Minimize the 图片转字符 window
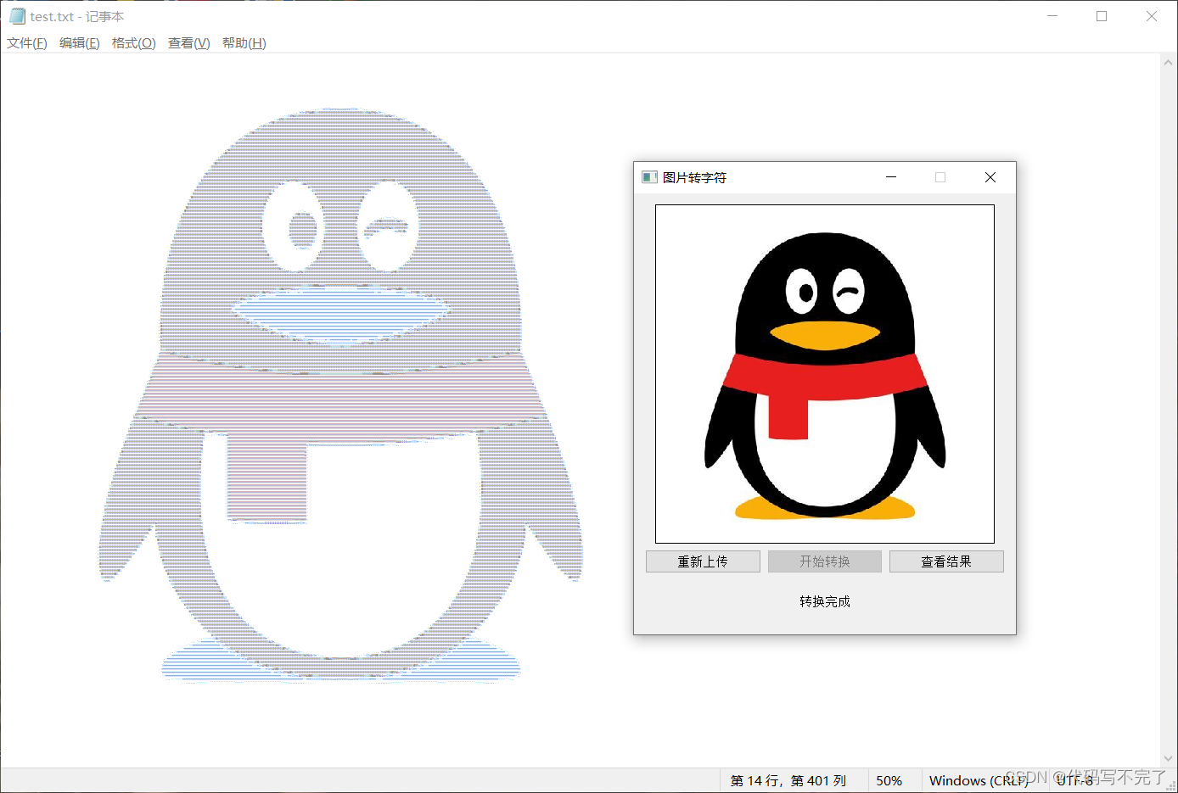 click(x=891, y=177)
